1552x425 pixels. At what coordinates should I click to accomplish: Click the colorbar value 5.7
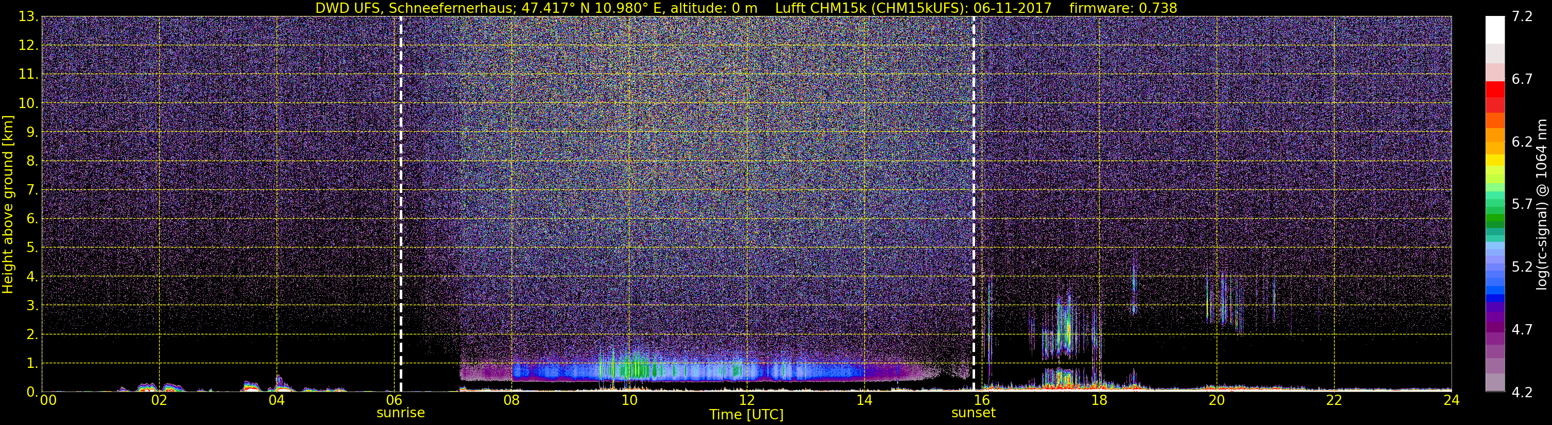[1522, 205]
